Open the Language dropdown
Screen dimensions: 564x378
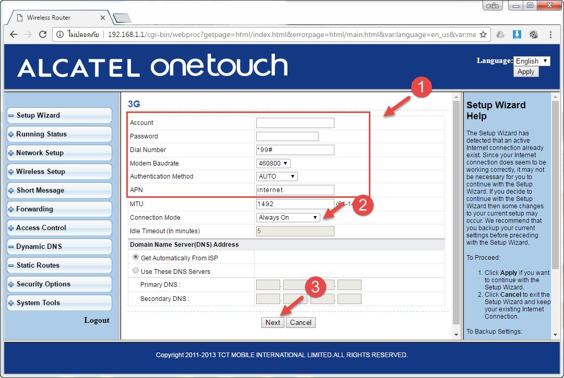pyautogui.click(x=532, y=61)
